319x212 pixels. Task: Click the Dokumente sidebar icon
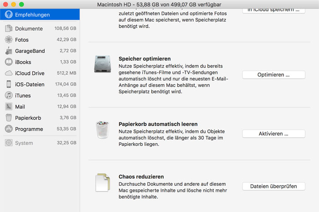[x=9, y=28]
